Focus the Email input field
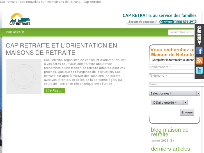204x153 pixels. [176, 85]
